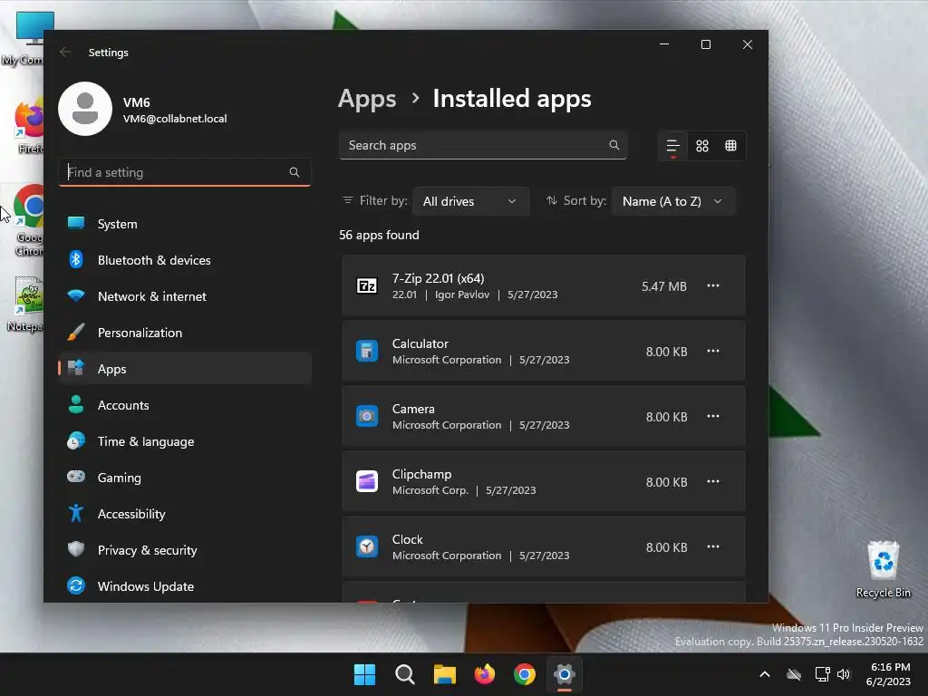
Task: Open Personalization settings
Action: coord(185,333)
